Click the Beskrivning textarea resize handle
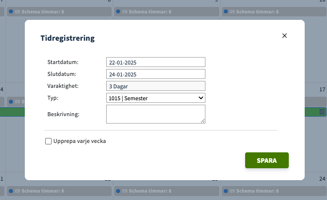 (x=203, y=121)
